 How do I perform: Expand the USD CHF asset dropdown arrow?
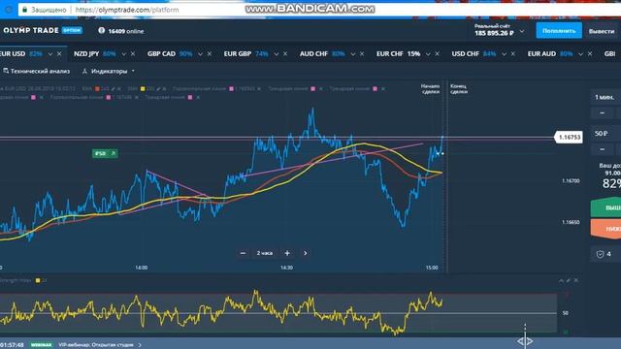click(x=505, y=54)
